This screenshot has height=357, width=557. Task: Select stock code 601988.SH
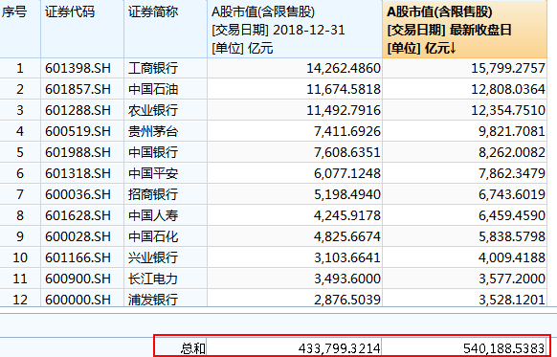coord(78,152)
